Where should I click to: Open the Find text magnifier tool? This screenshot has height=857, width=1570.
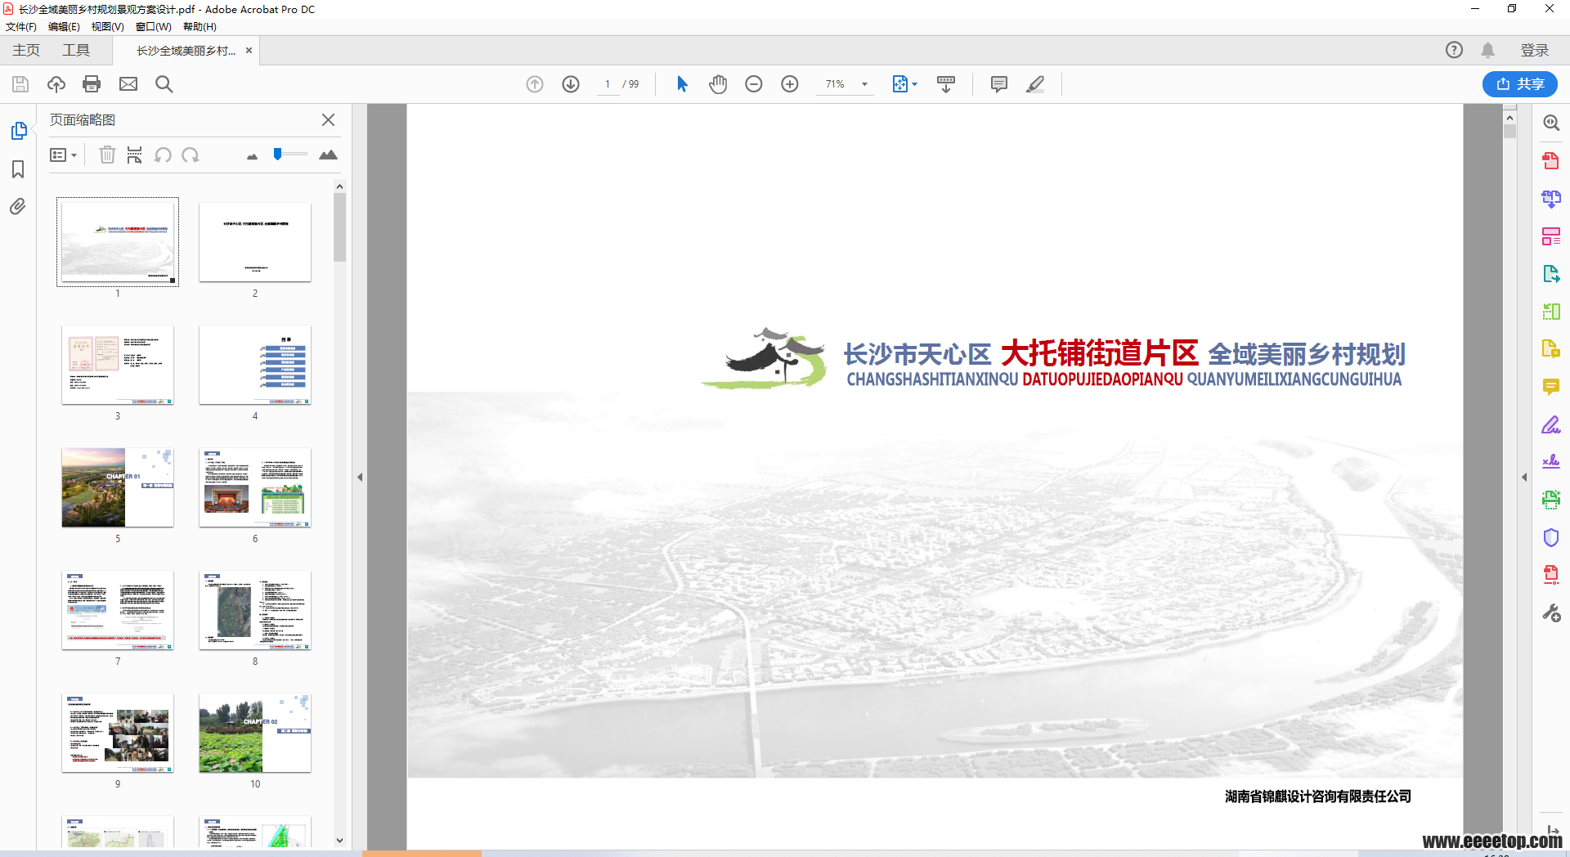[x=164, y=84]
